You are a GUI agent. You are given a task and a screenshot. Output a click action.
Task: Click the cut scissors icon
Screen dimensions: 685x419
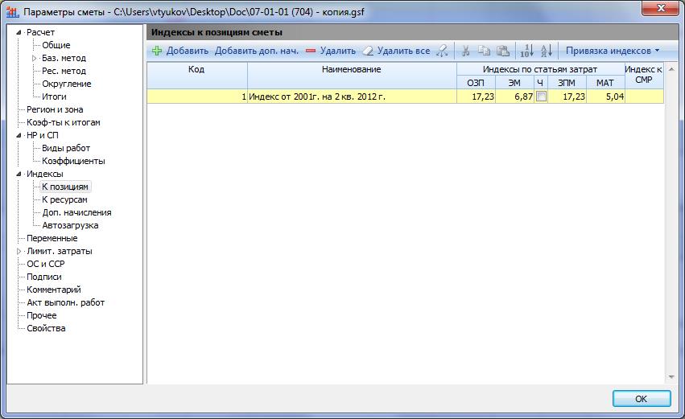click(465, 51)
